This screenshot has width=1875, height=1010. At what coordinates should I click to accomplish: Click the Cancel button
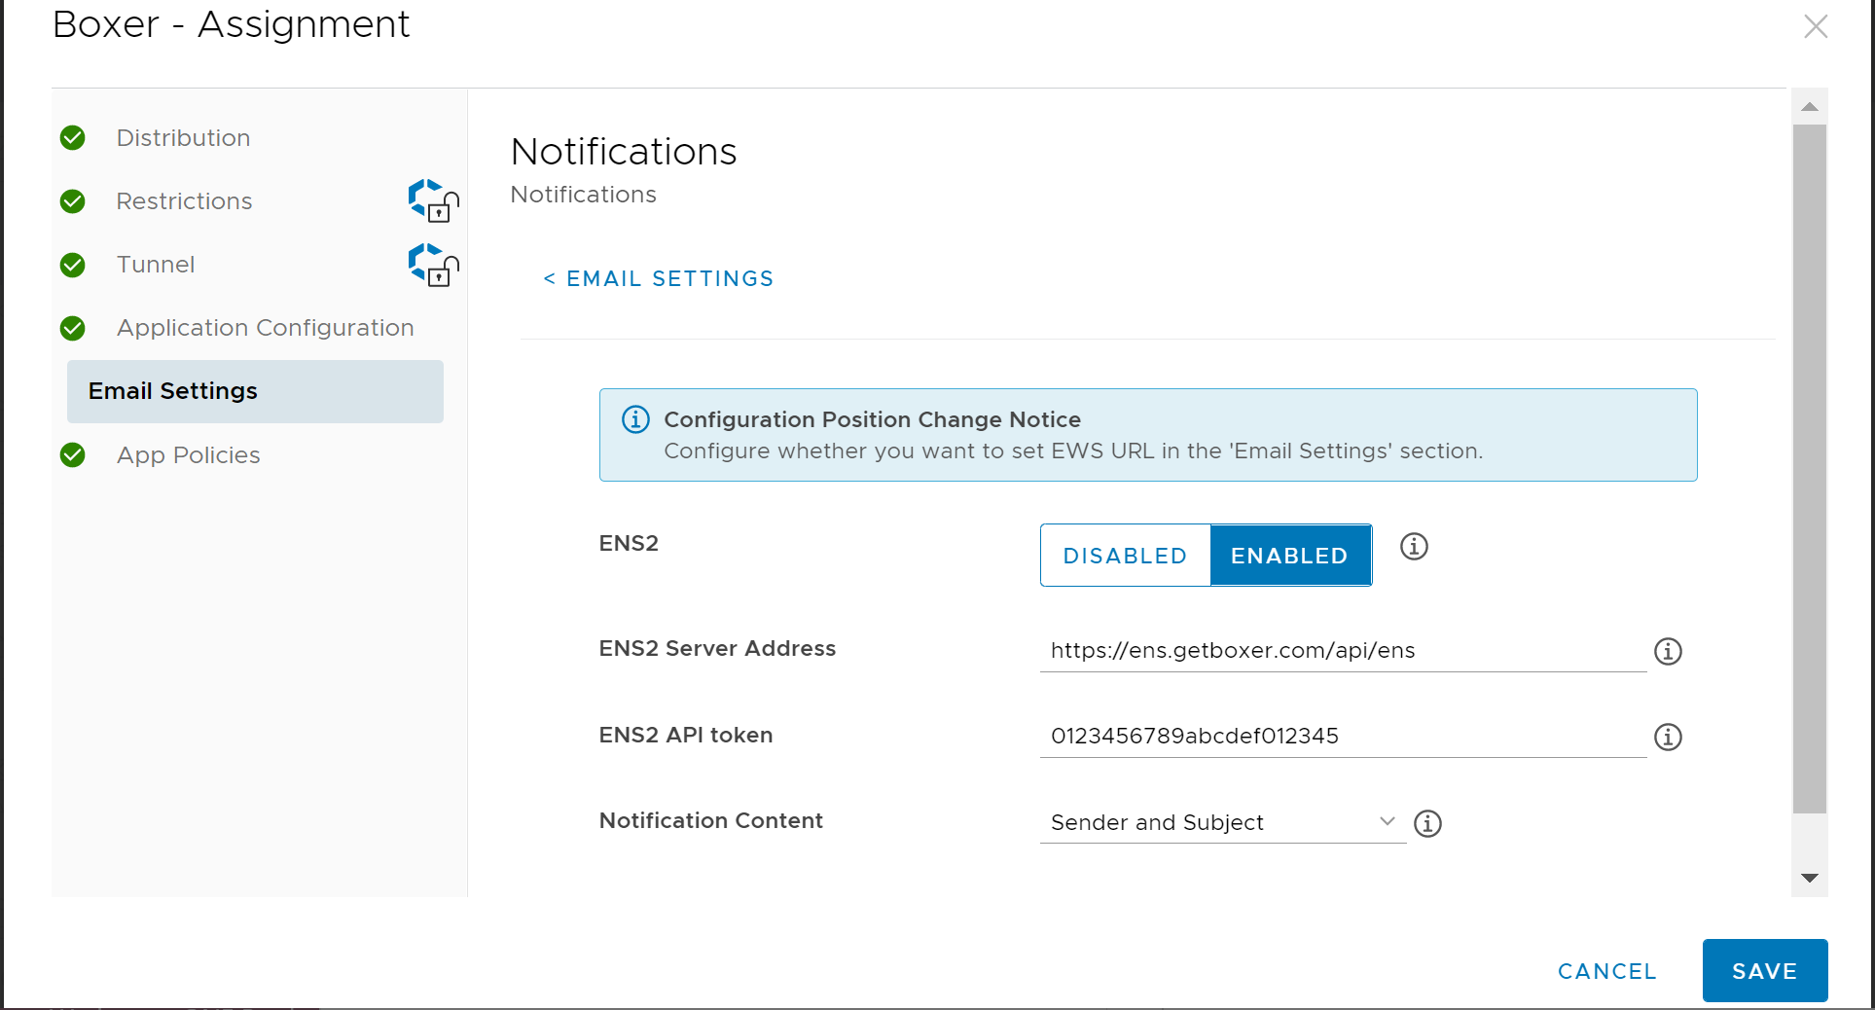click(x=1606, y=971)
